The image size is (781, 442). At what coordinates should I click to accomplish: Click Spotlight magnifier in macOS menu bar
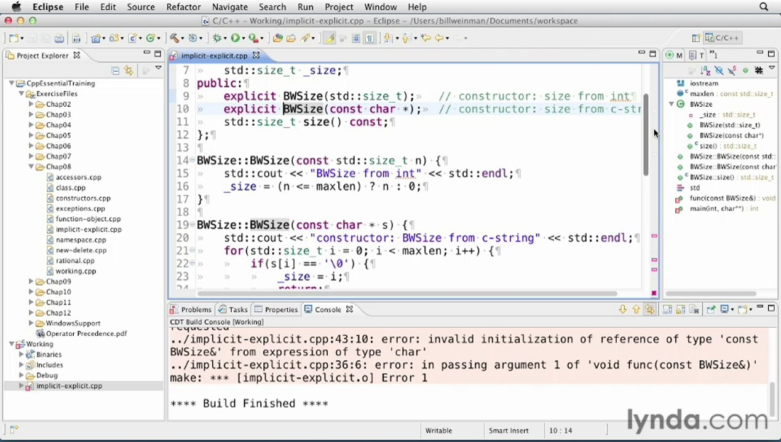(x=764, y=7)
